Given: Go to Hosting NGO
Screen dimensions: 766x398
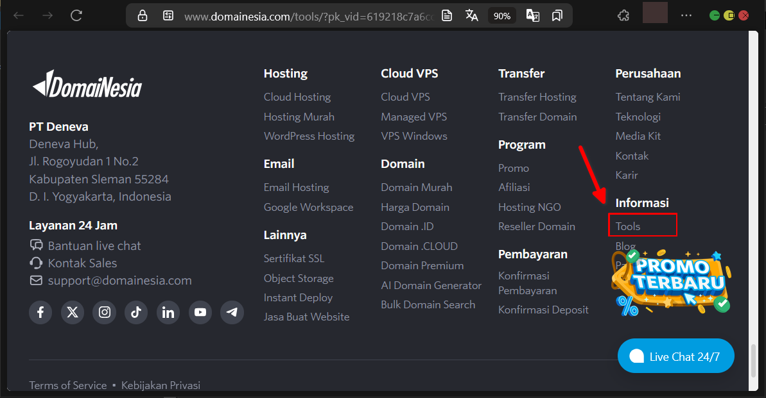Looking at the screenshot, I should (530, 207).
